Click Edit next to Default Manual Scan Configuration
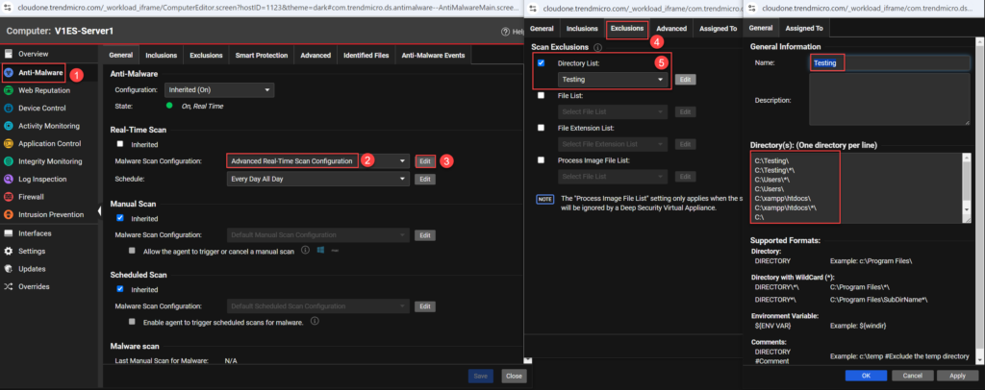Image resolution: width=985 pixels, height=390 pixels. coord(424,235)
